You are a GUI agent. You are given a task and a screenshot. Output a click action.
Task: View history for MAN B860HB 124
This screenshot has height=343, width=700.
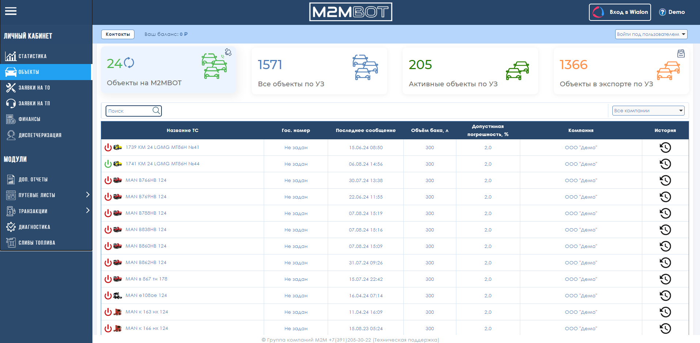(665, 246)
